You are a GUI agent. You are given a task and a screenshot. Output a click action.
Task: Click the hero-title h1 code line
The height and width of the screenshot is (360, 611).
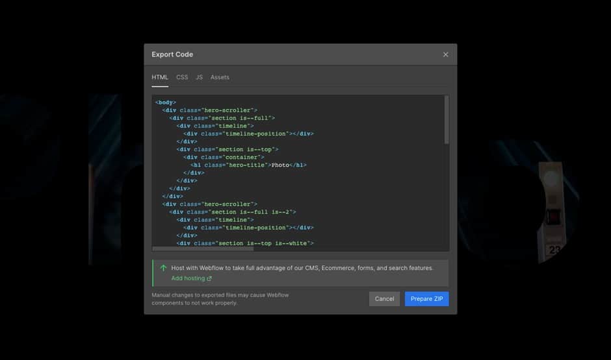(248, 165)
